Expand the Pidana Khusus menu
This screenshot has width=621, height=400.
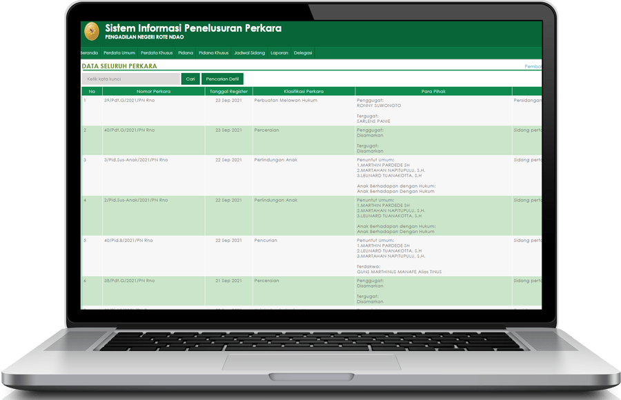[x=213, y=52]
